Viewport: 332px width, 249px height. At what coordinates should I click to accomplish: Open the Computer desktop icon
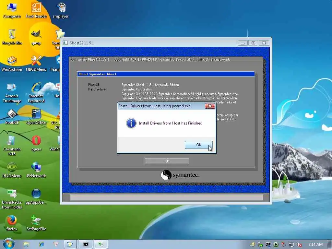(x=12, y=11)
